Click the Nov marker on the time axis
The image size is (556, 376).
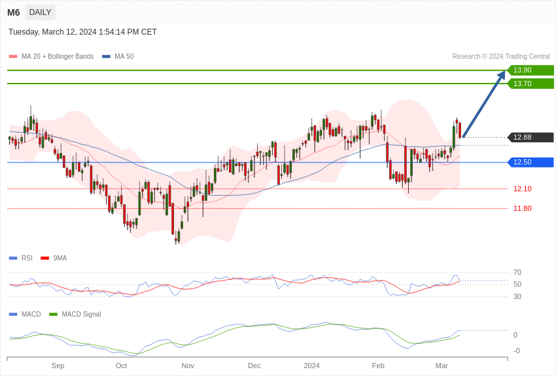(188, 366)
